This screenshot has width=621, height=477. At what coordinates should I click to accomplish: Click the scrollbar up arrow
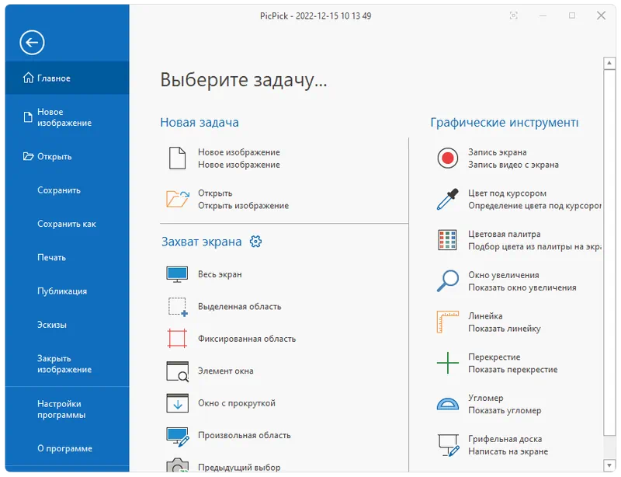pos(609,63)
